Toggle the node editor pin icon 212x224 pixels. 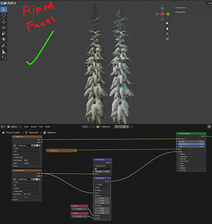coord(132,127)
